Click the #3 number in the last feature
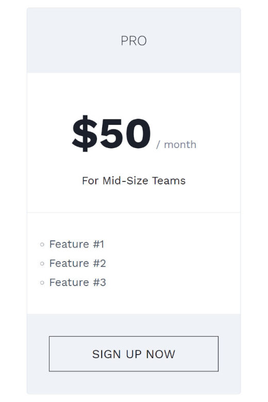Image resolution: width=268 pixels, height=402 pixels. 99,282
